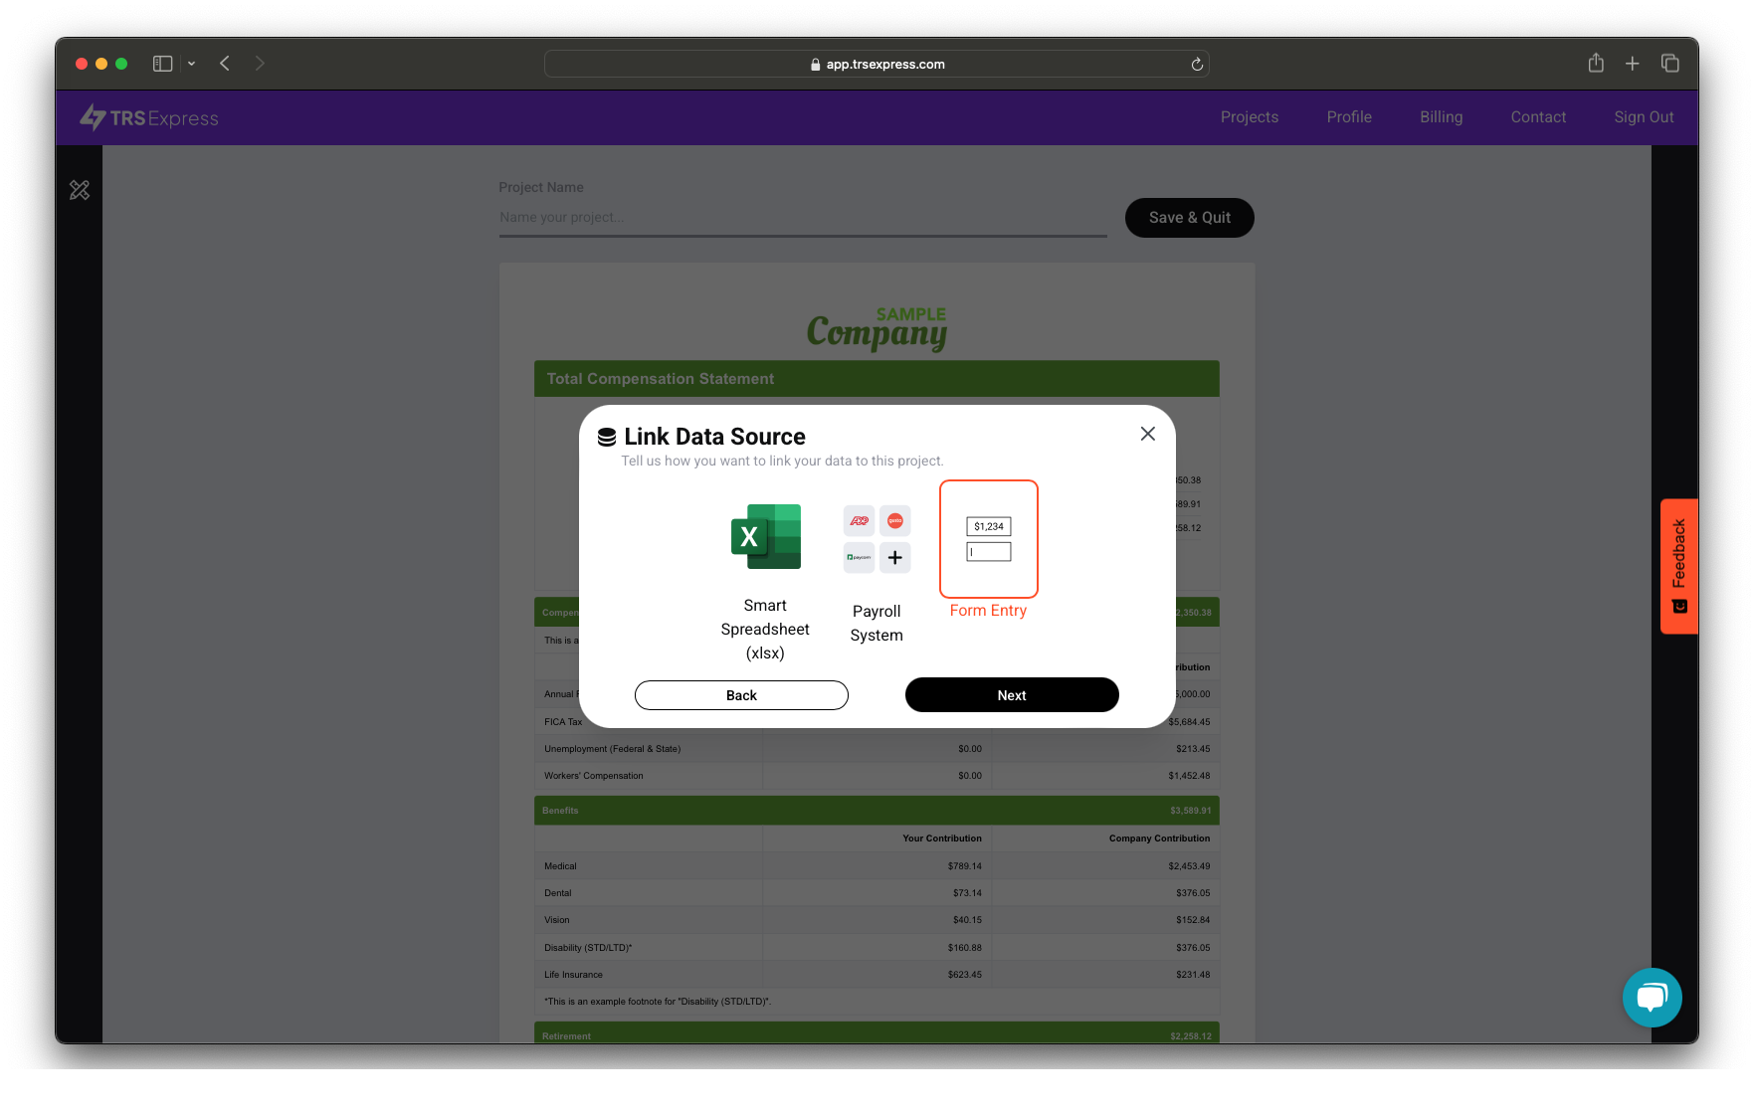Toggle the browser sidebar icon

tap(163, 64)
